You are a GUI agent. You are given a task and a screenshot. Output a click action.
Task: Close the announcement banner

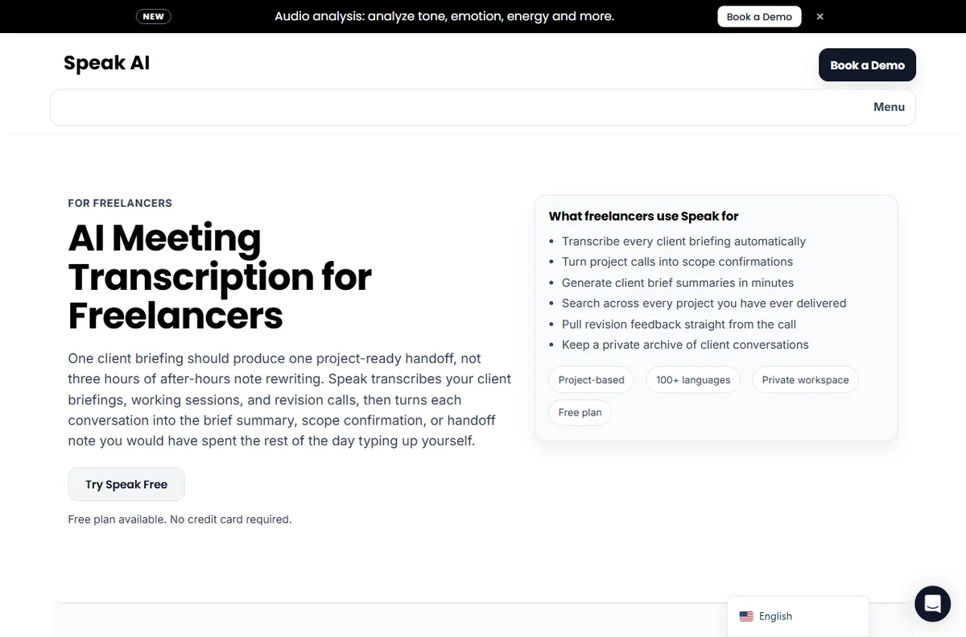click(x=819, y=16)
